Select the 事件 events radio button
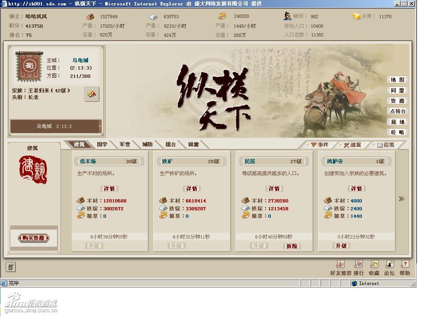The width and height of the screenshot is (424, 318). [308, 145]
